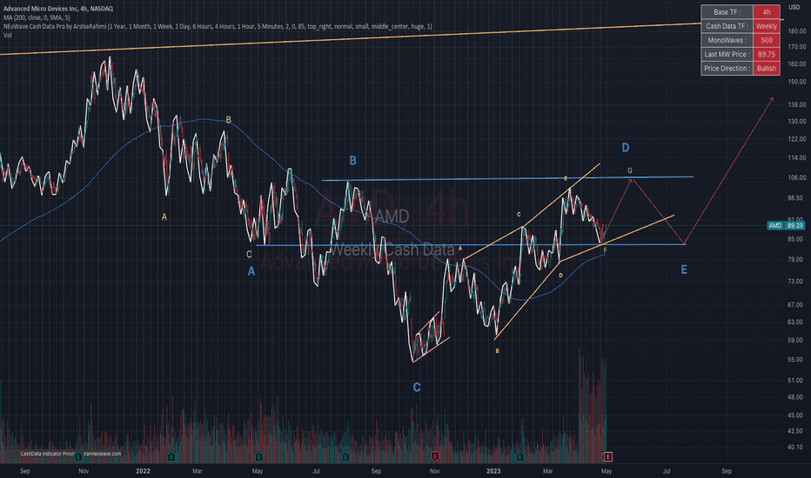
Task: Select the MA (200, close, 0, SMA, 5) legend
Action: [37, 17]
